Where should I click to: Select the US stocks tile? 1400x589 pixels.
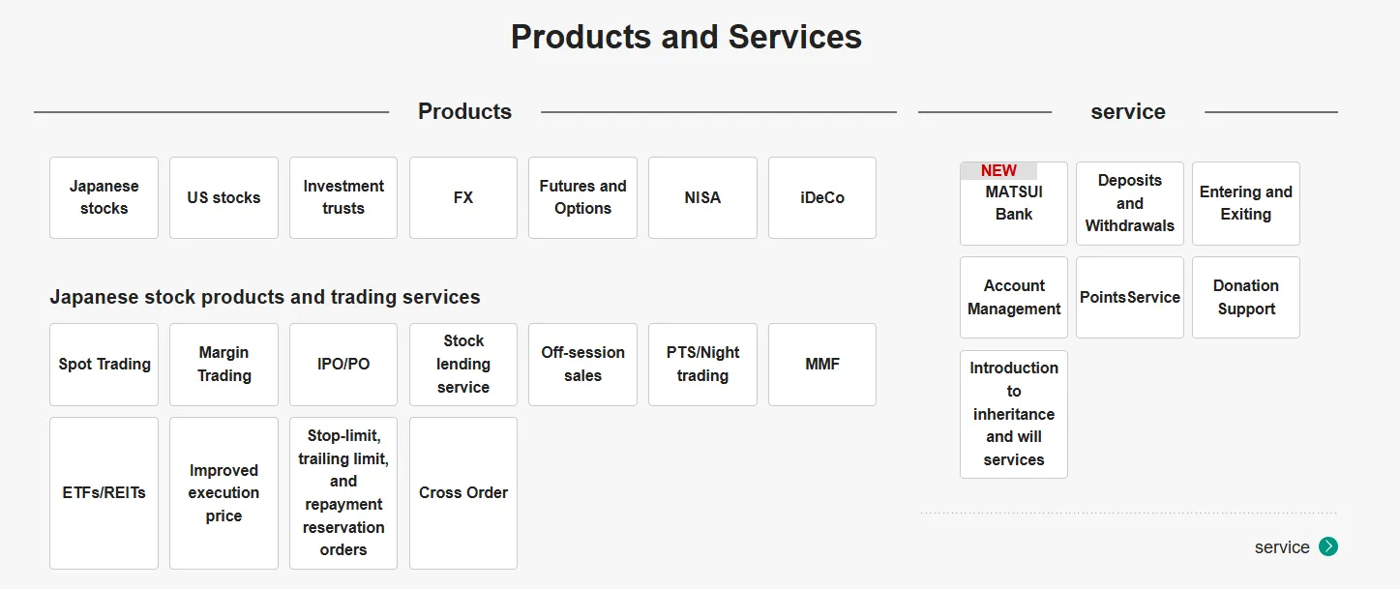click(223, 197)
